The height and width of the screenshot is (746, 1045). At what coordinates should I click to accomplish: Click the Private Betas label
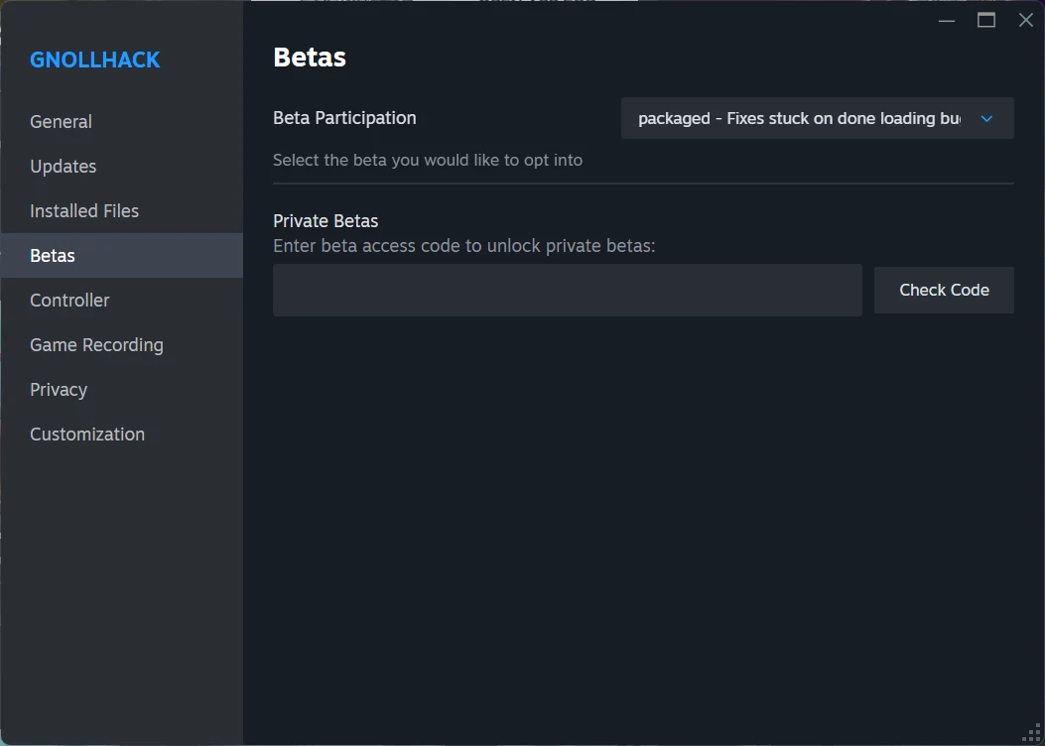326,221
